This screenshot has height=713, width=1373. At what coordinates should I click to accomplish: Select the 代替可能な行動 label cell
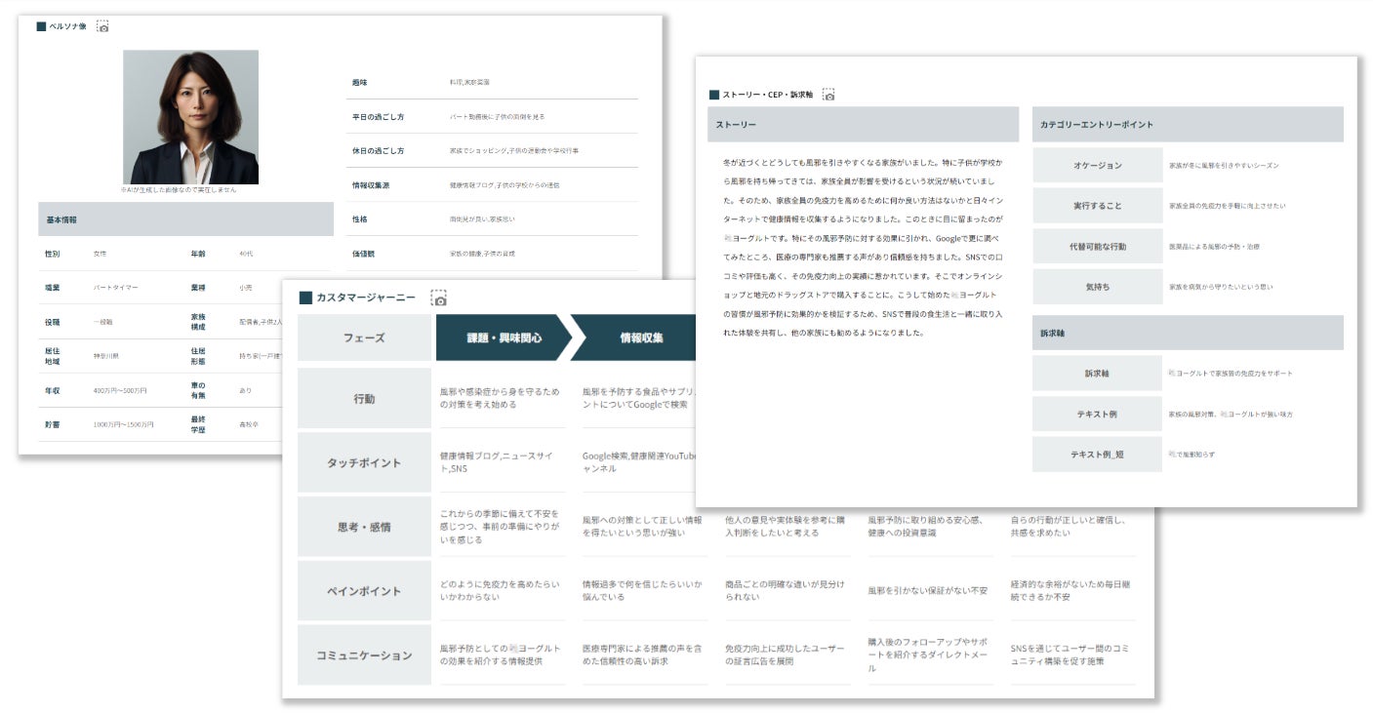(1098, 247)
